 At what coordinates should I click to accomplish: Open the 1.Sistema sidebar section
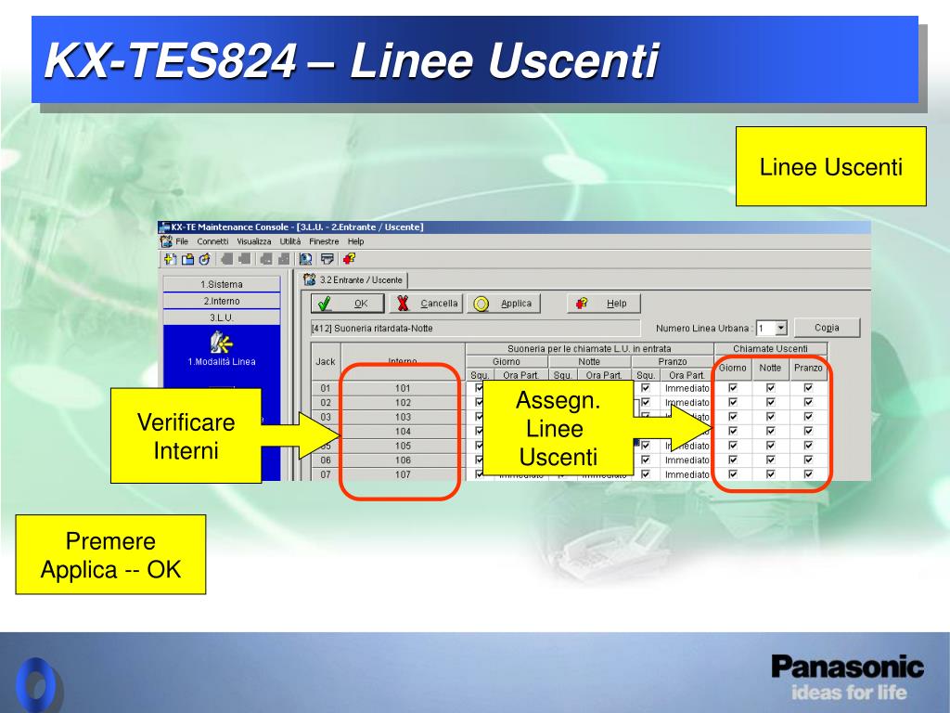point(222,284)
